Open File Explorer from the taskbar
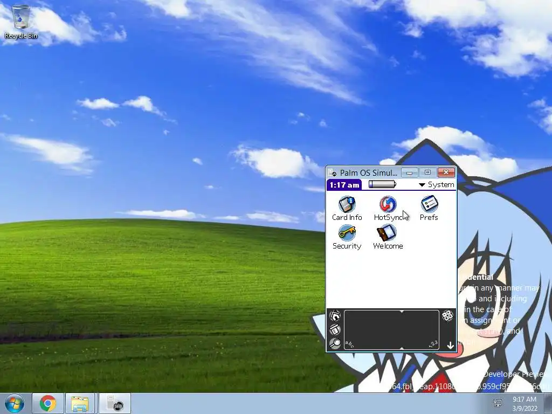The image size is (552, 414). click(80, 403)
